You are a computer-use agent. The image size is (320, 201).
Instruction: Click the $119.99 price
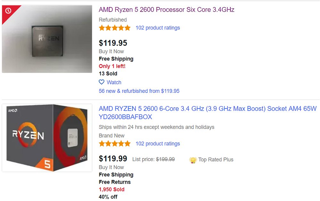113,158
